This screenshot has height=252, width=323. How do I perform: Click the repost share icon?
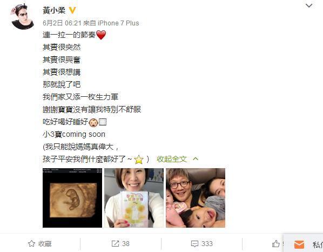coord(115,243)
